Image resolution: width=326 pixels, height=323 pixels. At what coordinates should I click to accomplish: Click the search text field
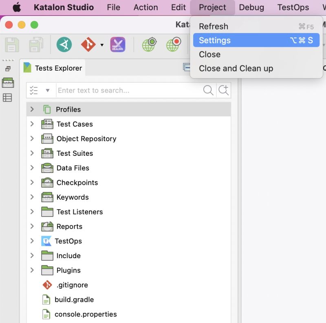tap(129, 90)
